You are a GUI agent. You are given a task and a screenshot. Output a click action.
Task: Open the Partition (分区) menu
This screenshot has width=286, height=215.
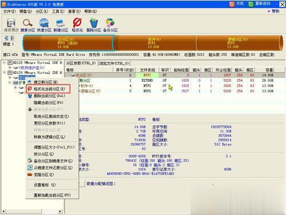[42, 11]
